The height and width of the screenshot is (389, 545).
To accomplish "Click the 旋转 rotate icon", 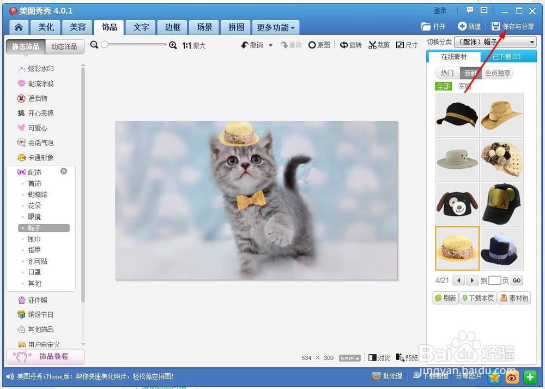I will (x=344, y=45).
